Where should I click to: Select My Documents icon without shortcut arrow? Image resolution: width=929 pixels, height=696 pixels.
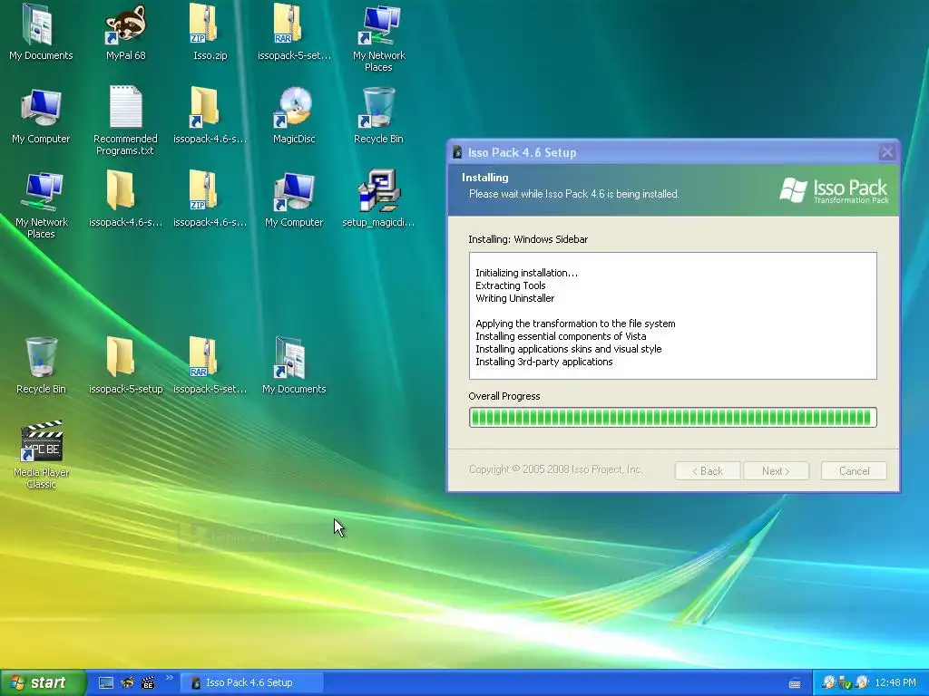coord(41,31)
